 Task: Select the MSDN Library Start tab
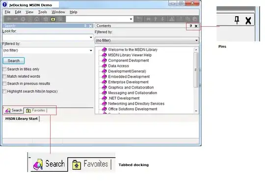click(x=22, y=119)
